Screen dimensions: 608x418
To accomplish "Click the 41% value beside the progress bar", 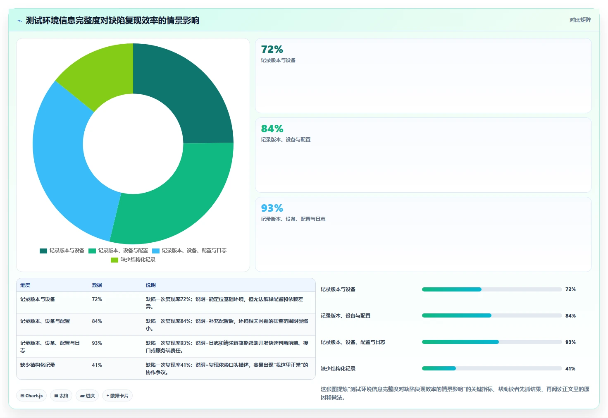I will (x=570, y=369).
